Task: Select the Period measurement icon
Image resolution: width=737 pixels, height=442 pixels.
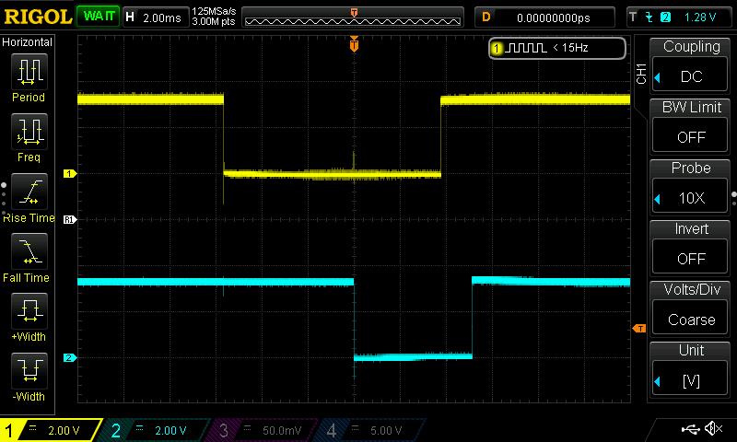Action: [29, 72]
